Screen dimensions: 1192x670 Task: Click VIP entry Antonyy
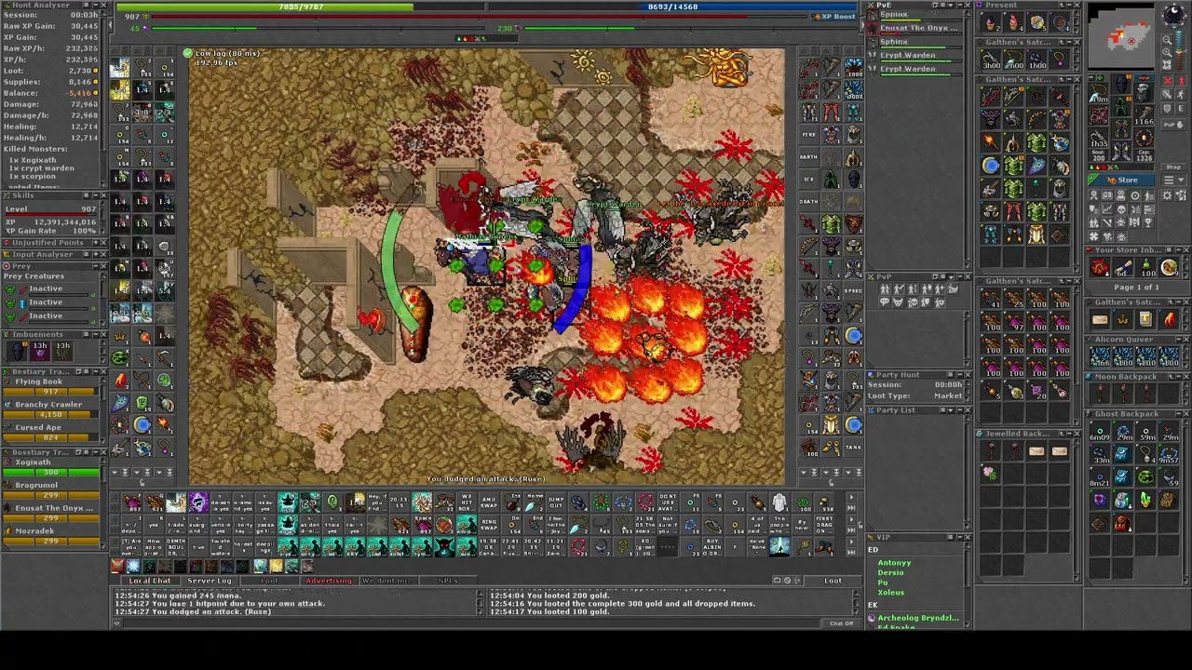894,562
